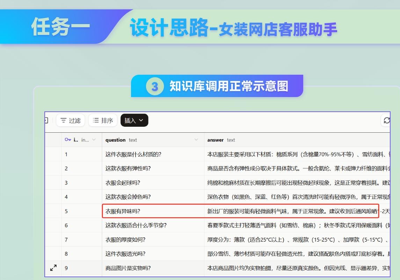Click answer starting 纯棉和棉麻材质
400x280 pixels.
pyautogui.click(x=297, y=183)
